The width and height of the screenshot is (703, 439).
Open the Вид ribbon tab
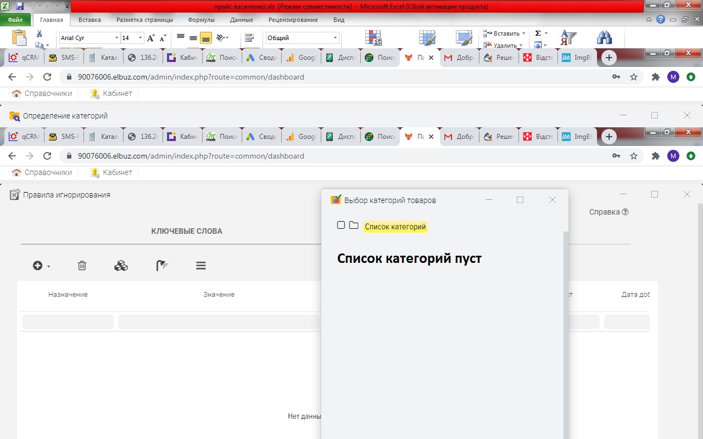coord(339,20)
